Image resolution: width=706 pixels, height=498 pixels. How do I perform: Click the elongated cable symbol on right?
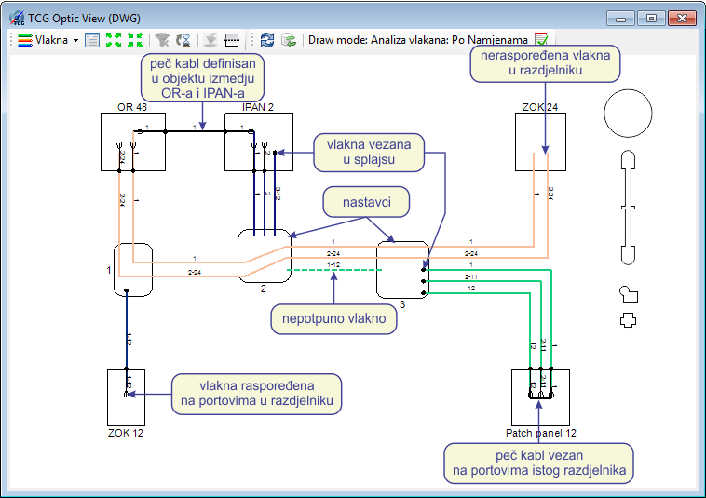pyautogui.click(x=628, y=208)
